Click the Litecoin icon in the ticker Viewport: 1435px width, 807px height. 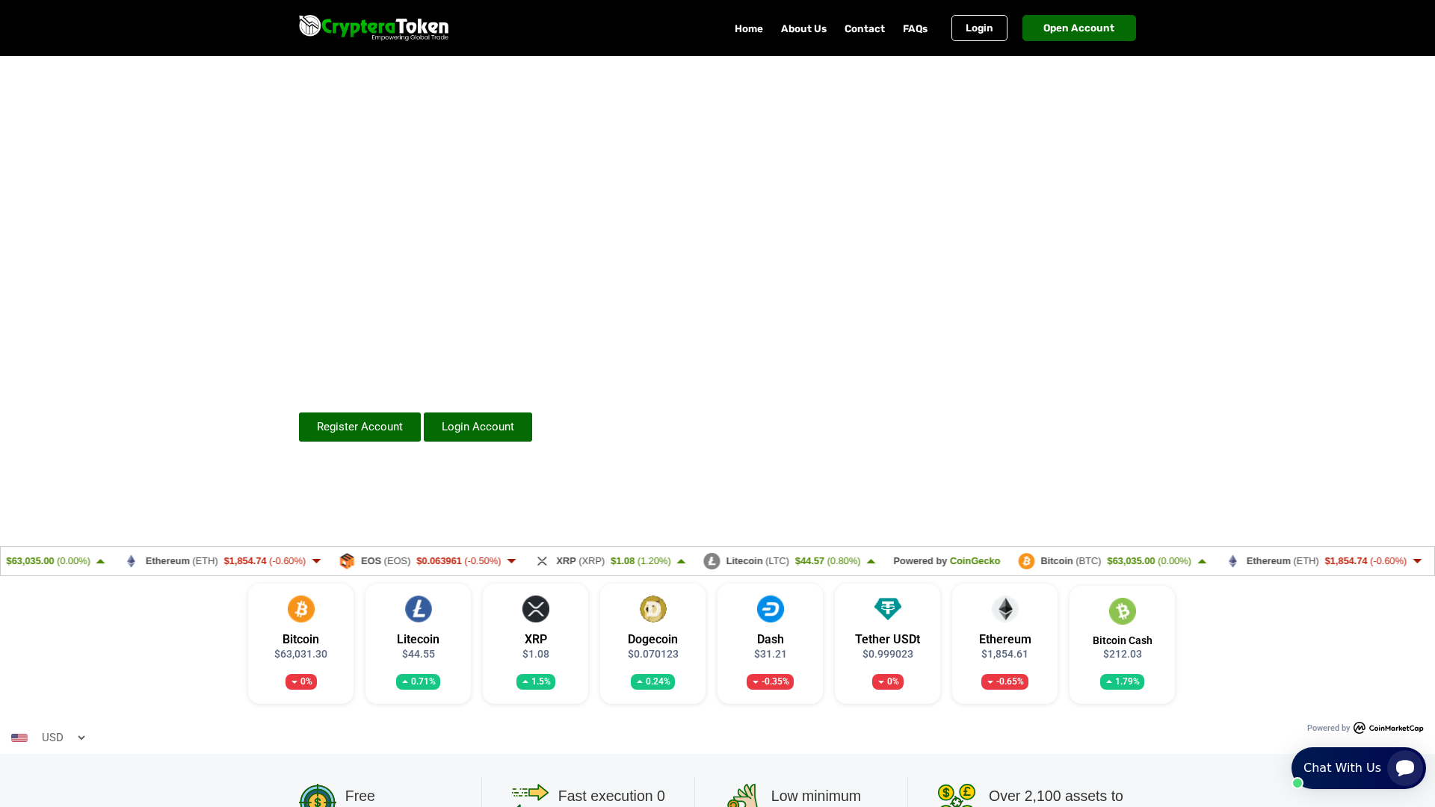[712, 561]
